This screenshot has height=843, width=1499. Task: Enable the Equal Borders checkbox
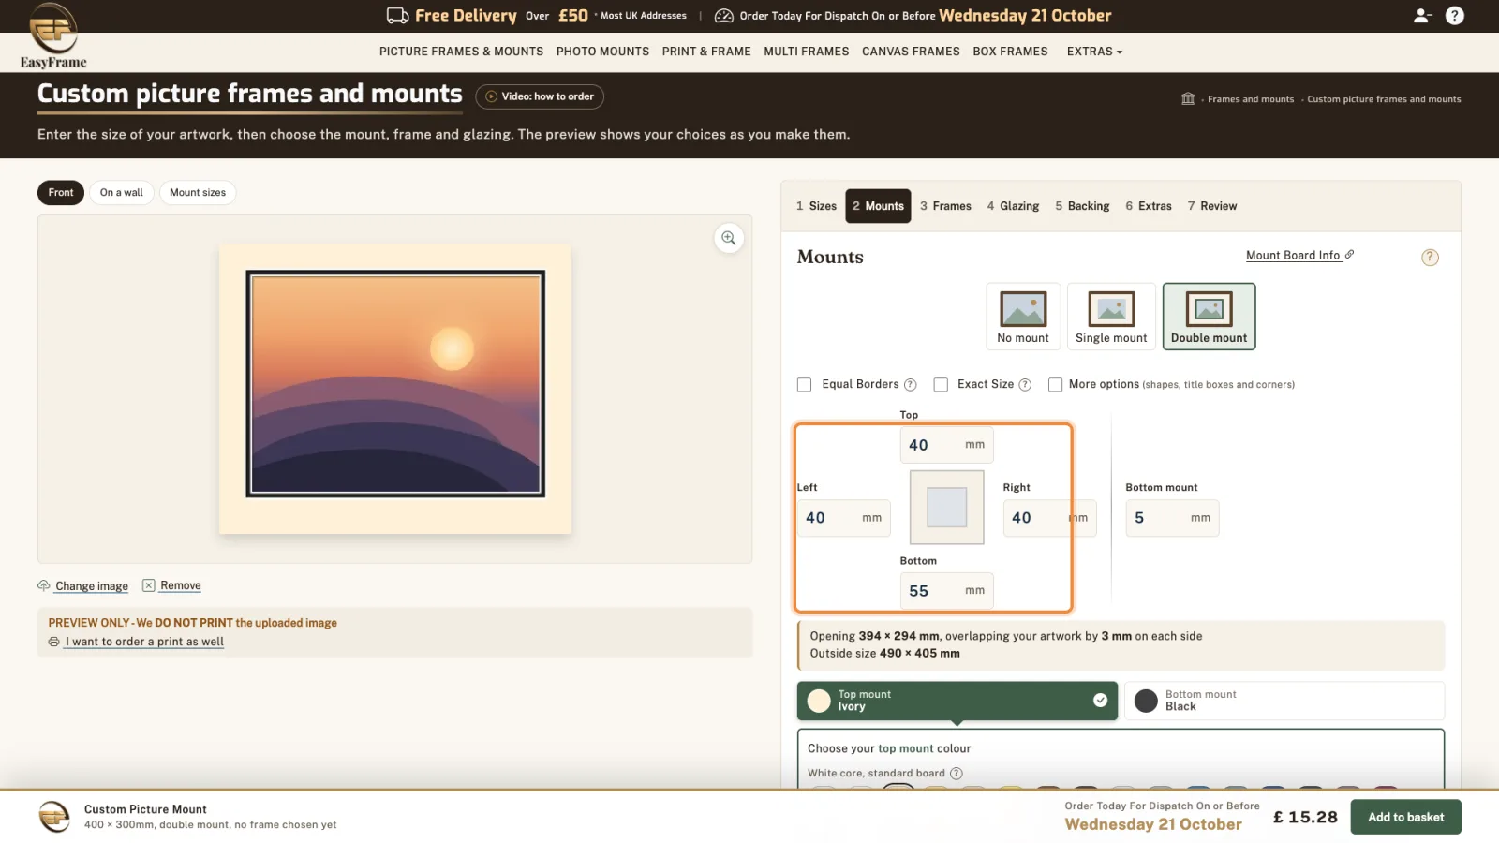[x=804, y=385]
